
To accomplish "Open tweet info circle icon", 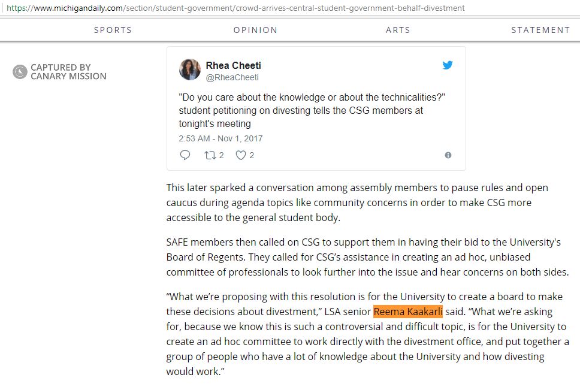I will coord(448,155).
